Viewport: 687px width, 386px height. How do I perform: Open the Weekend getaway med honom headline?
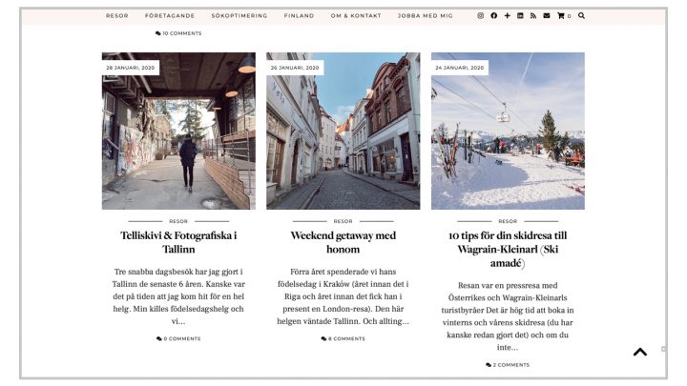coord(343,242)
